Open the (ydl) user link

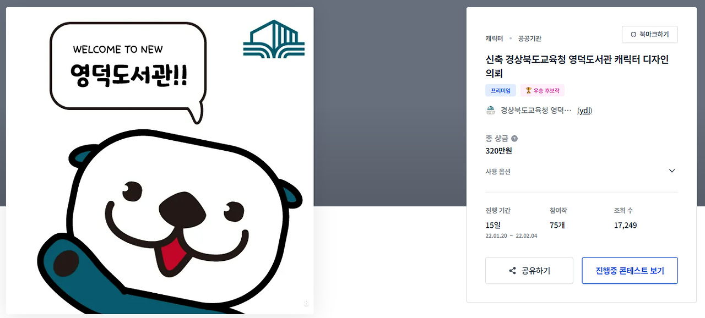[584, 111]
